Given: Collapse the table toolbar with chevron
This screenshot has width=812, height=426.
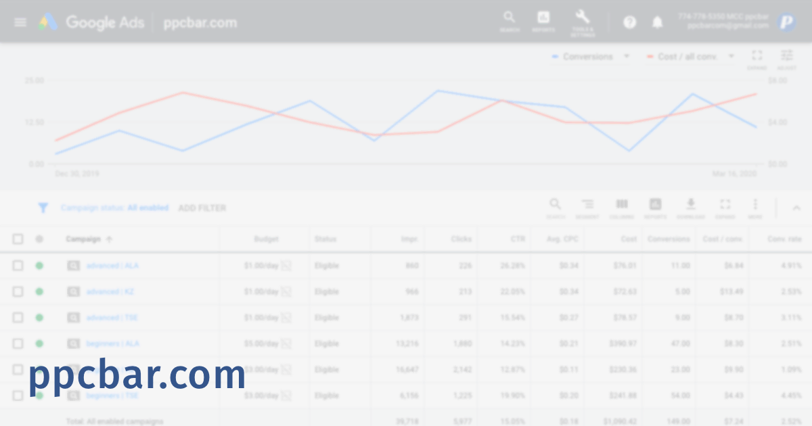Looking at the screenshot, I should point(796,208).
